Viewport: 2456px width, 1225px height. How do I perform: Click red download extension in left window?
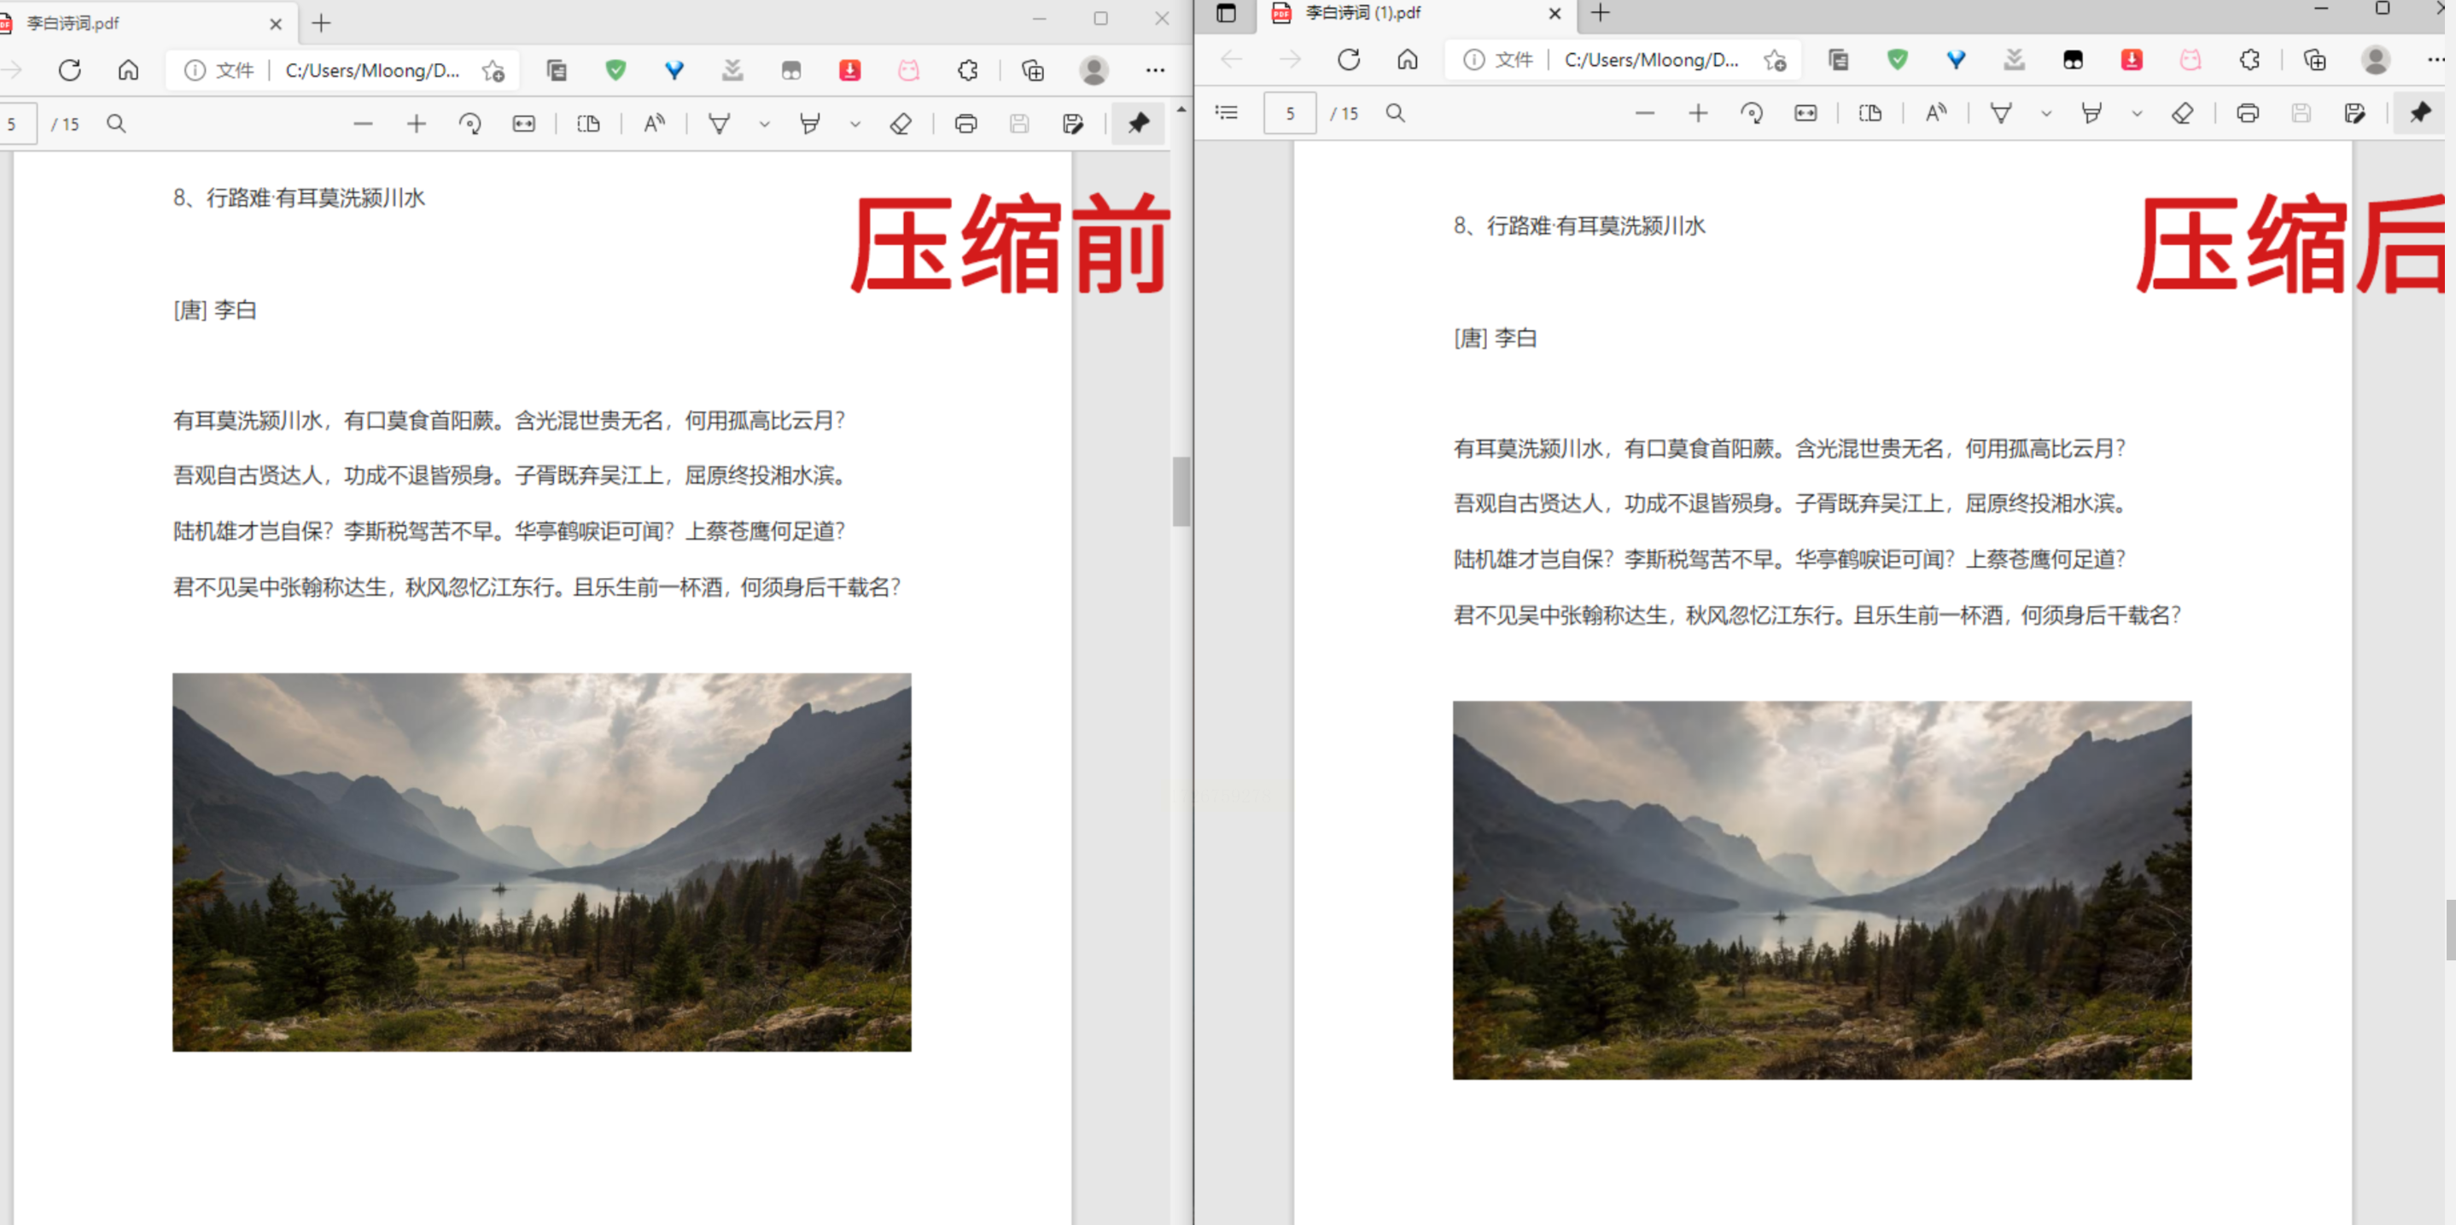click(x=849, y=71)
